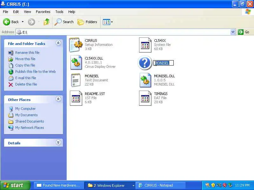Click the red shield security tray icon
Screen dimensions: 254x190
pyautogui.click(x=224, y=185)
